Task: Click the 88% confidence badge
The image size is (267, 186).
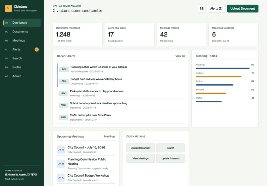Action: click(x=64, y=81)
